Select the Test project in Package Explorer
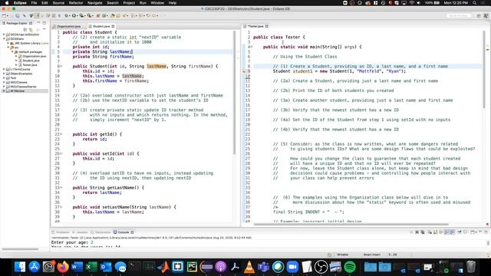Viewport: 491px width, 276px height. pos(13,78)
